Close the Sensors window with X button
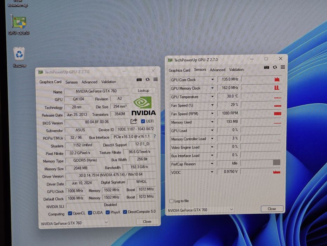 (x=281, y=59)
